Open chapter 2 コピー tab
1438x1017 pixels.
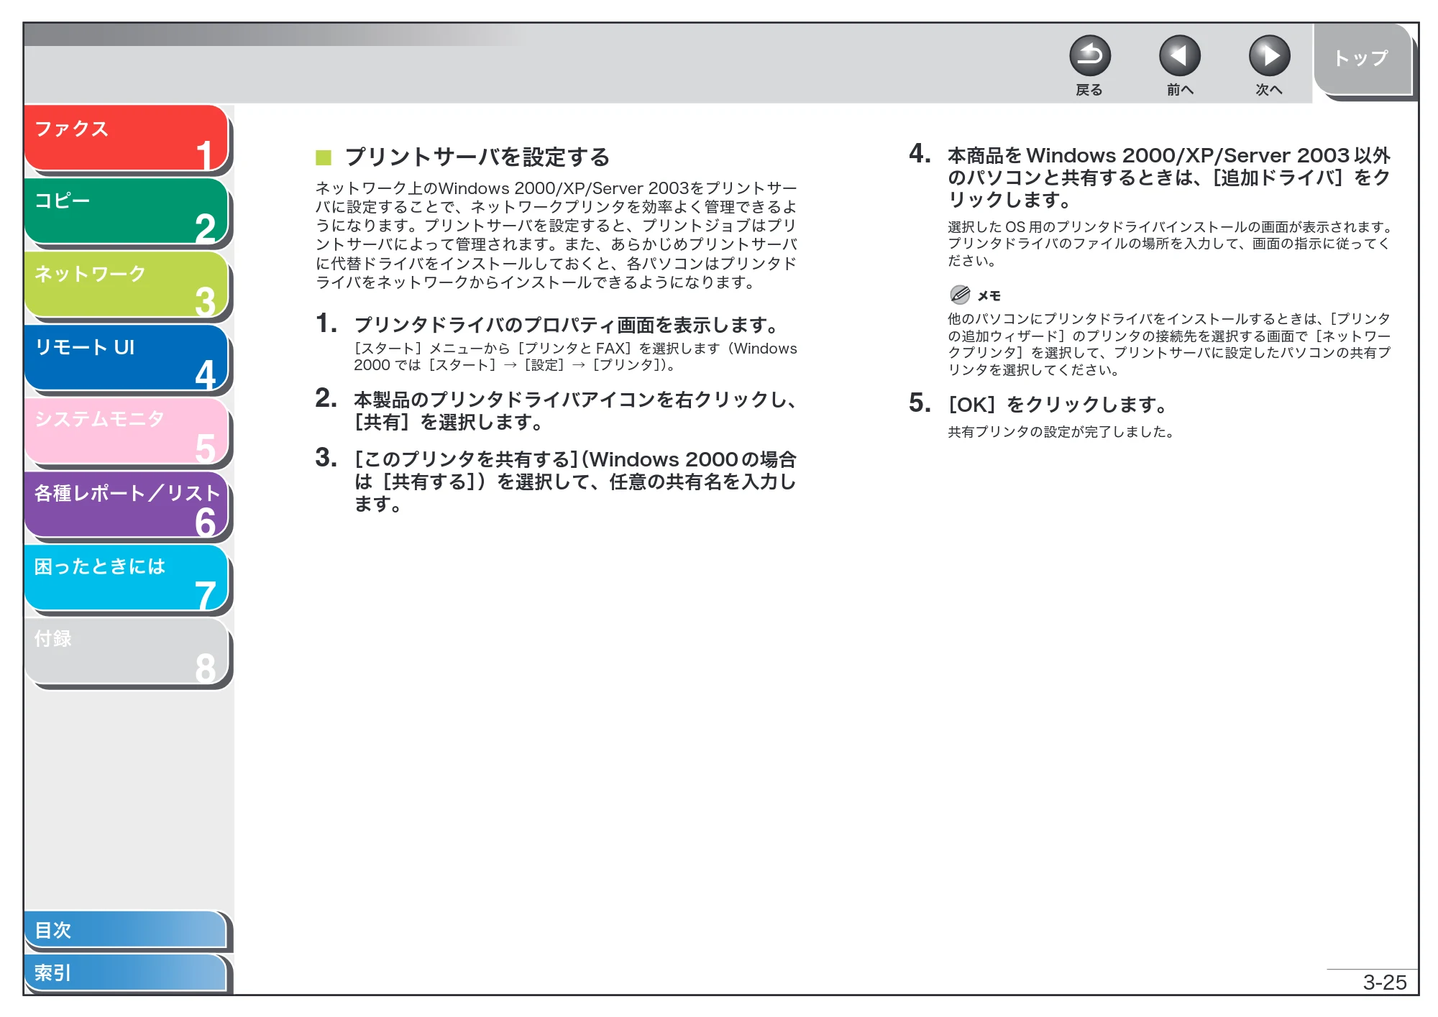pos(127,211)
